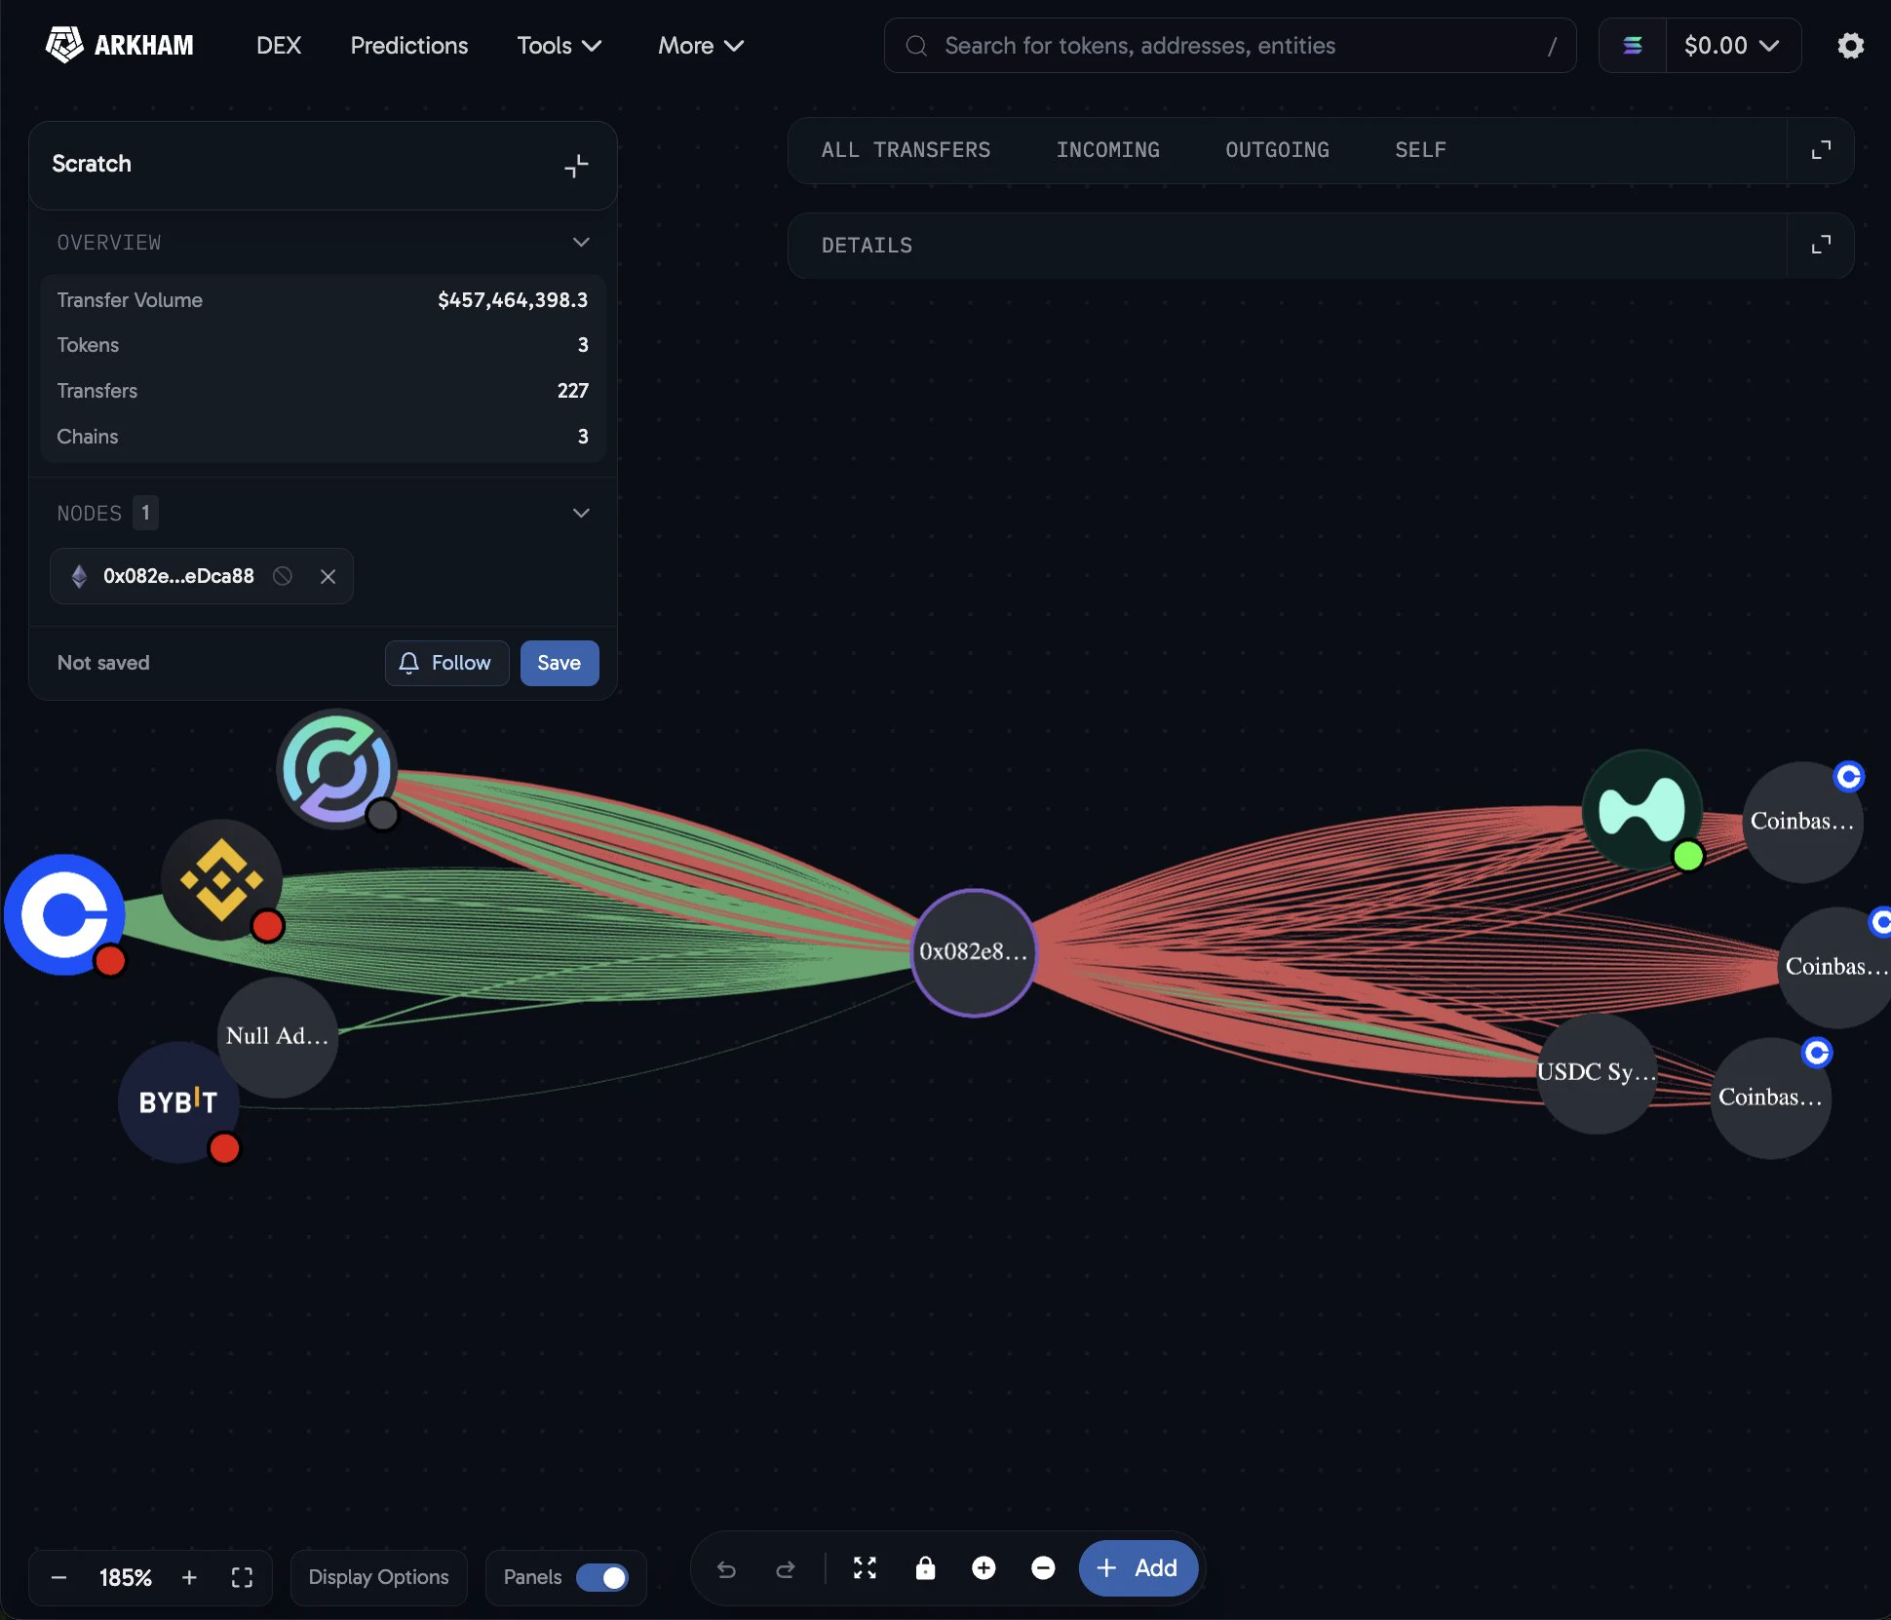Screen dimensions: 1891x1620
Task: Switch to the Incoming tab
Action: click(x=1108, y=150)
